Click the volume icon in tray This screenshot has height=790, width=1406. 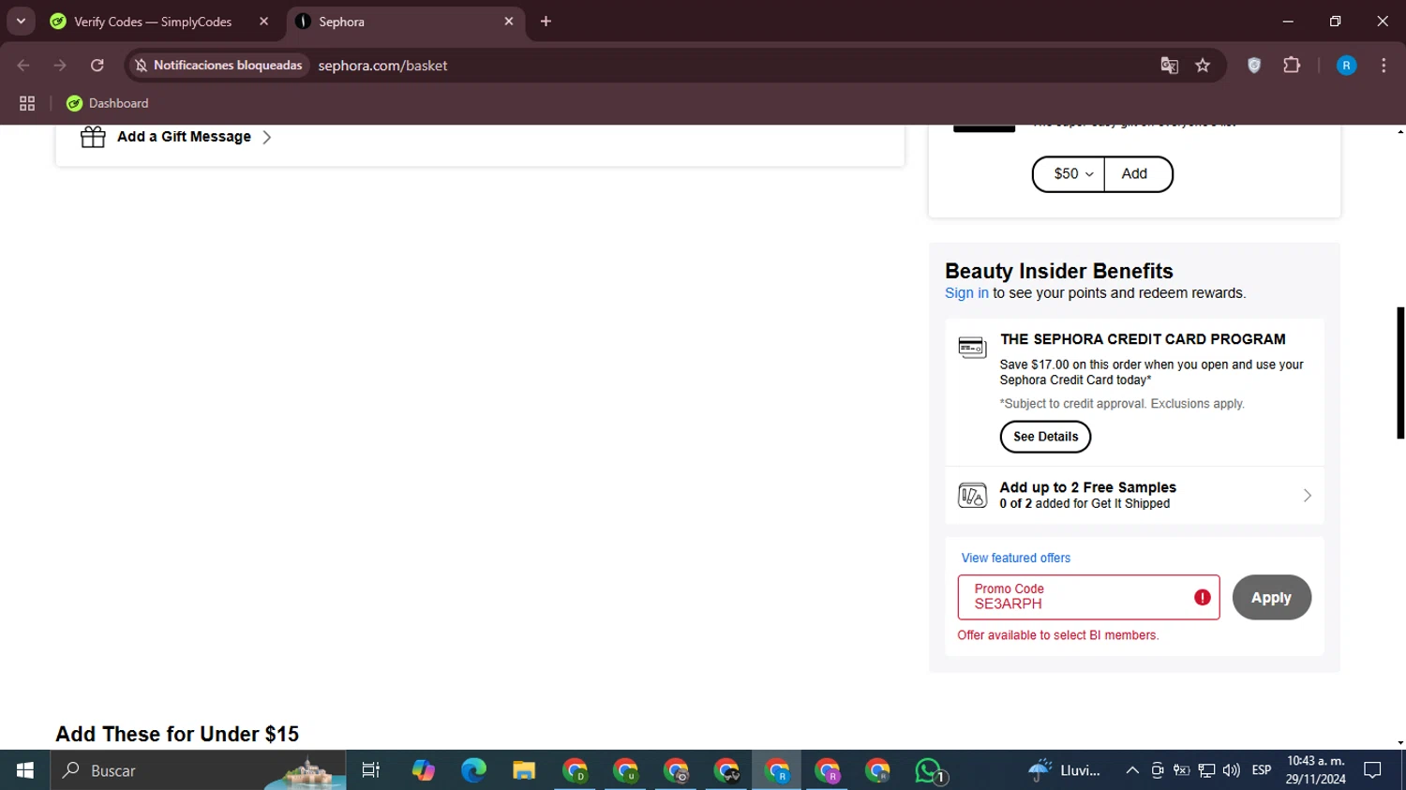tap(1232, 770)
